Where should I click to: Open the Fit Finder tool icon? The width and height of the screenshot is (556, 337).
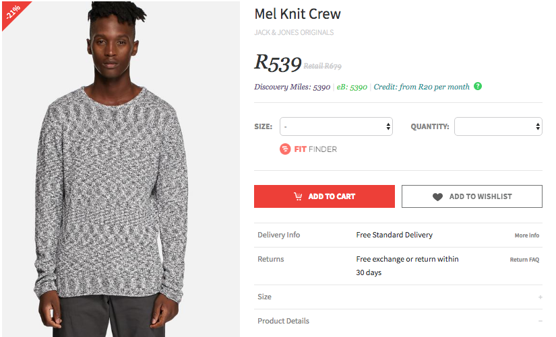point(285,149)
